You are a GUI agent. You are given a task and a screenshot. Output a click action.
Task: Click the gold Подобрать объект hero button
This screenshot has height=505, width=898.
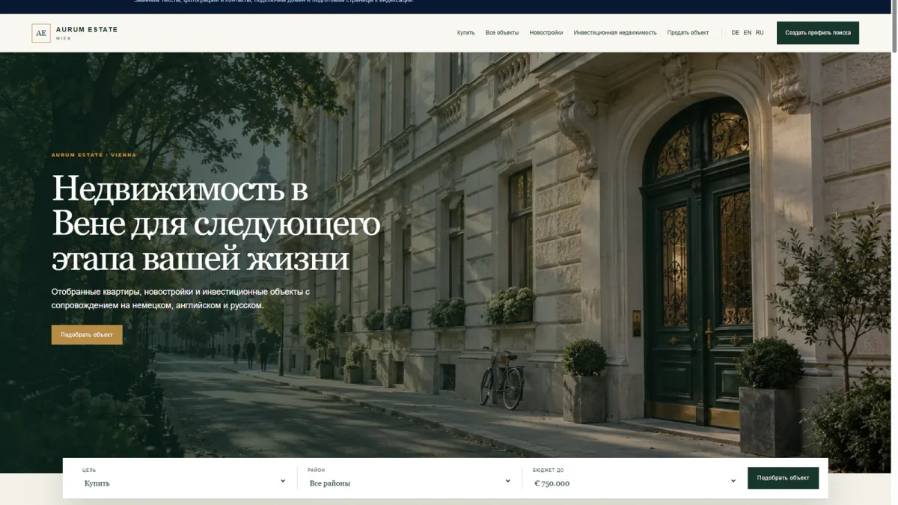pos(87,334)
